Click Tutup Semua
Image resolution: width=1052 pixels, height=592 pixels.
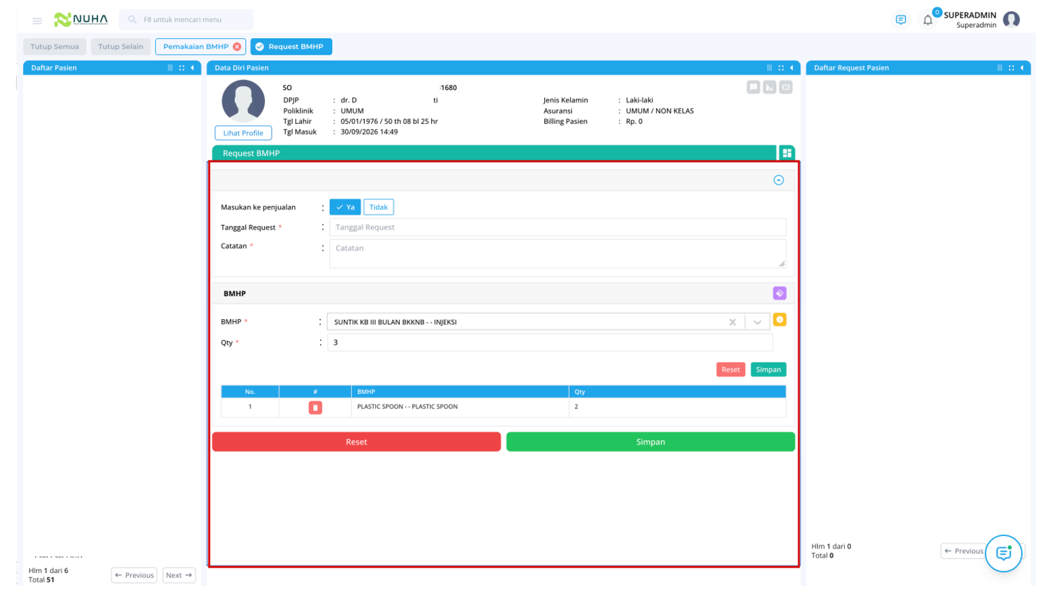pos(55,47)
